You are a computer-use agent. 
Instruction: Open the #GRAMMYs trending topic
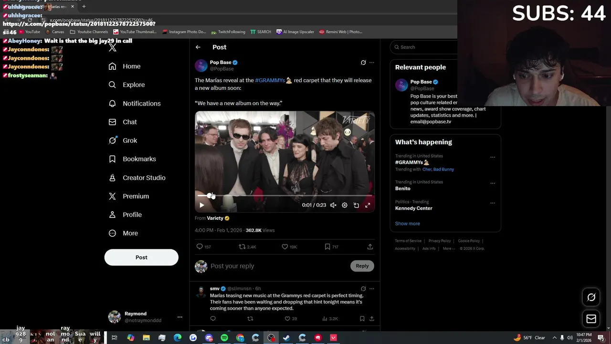point(412,162)
